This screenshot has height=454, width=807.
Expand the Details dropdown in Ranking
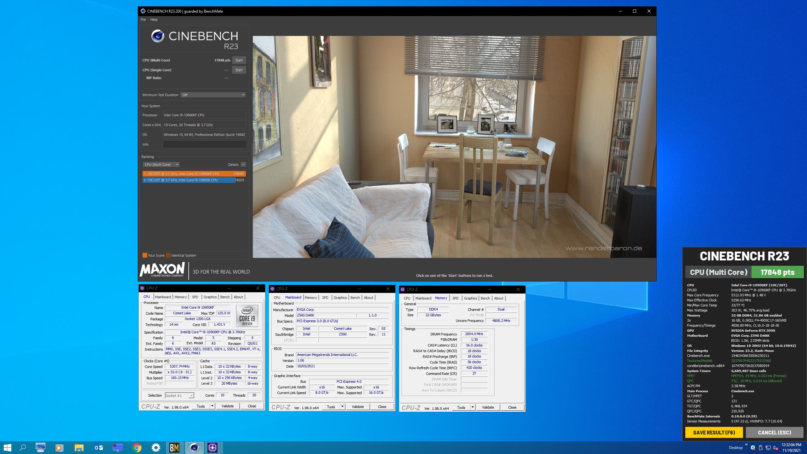243,165
